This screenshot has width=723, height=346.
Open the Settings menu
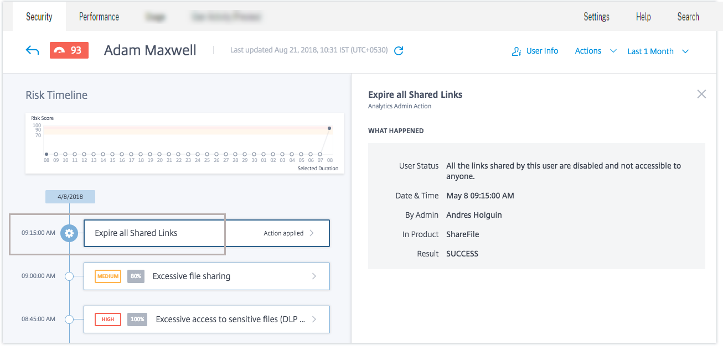(x=596, y=17)
